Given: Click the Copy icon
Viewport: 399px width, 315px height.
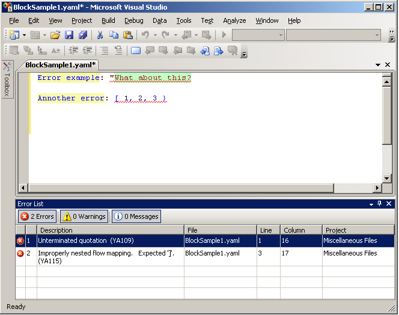Looking at the screenshot, I should tap(114, 35).
